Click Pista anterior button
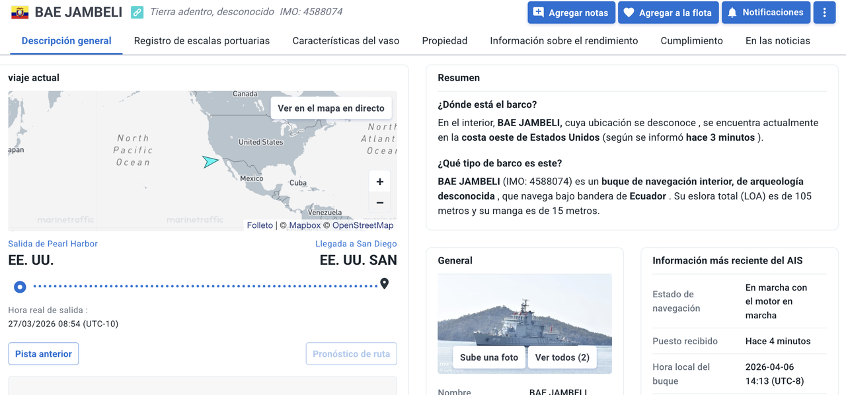Screen dimensions: 846x395 pos(44,353)
